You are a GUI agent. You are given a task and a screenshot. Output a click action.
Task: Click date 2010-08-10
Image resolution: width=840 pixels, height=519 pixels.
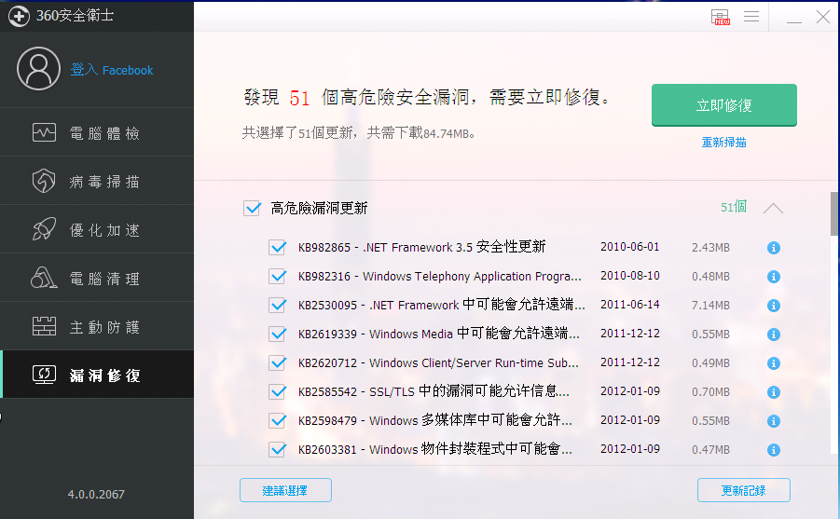pos(629,276)
